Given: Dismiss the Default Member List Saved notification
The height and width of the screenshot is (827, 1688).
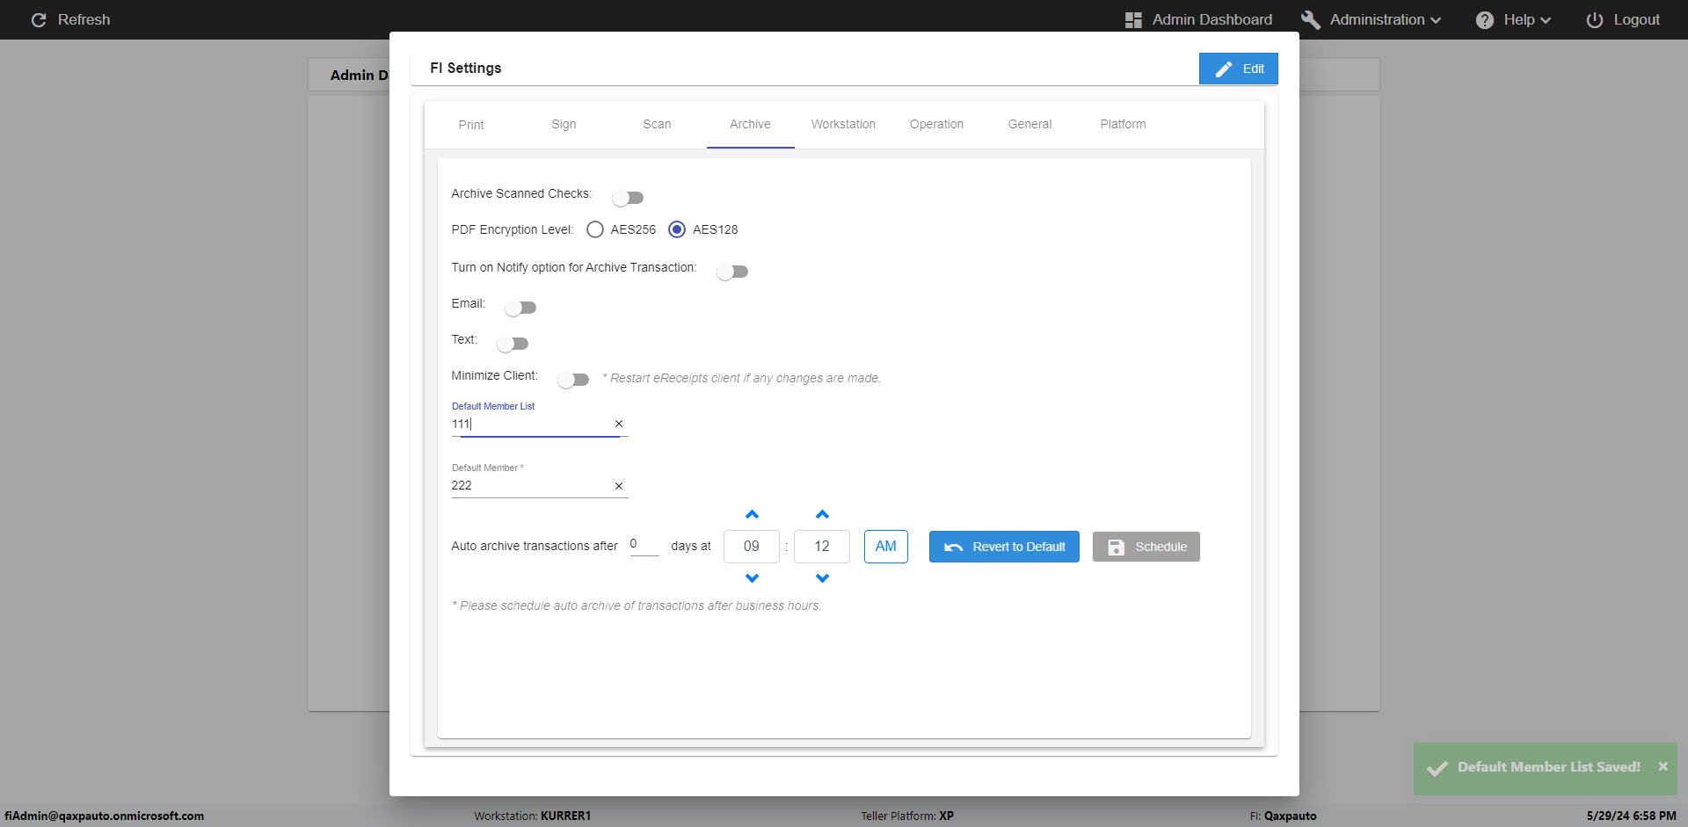Looking at the screenshot, I should 1663,766.
